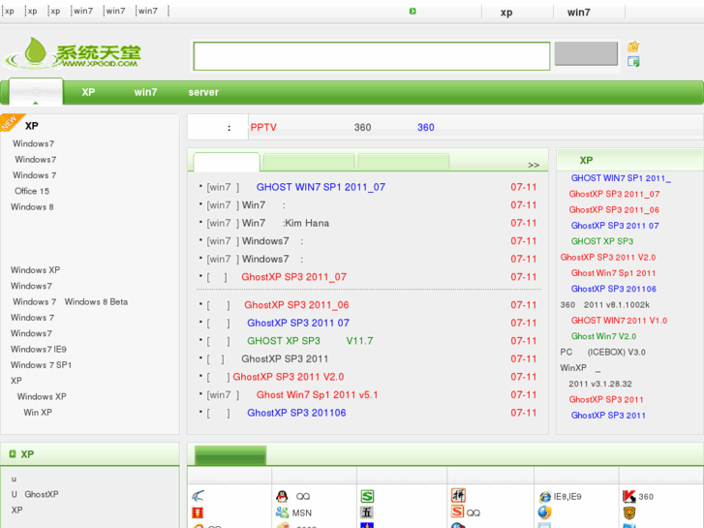Click the gray search button
704x528 pixels.
(586, 54)
